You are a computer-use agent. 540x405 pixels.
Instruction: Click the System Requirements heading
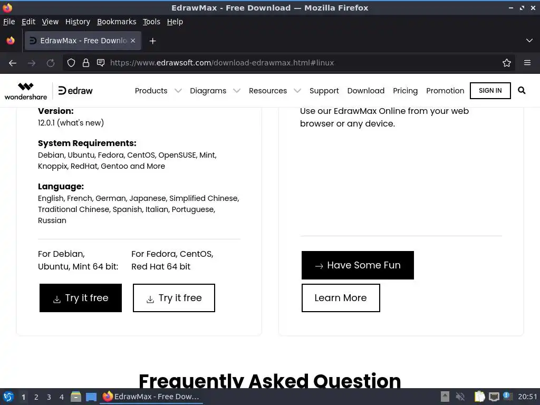point(87,143)
